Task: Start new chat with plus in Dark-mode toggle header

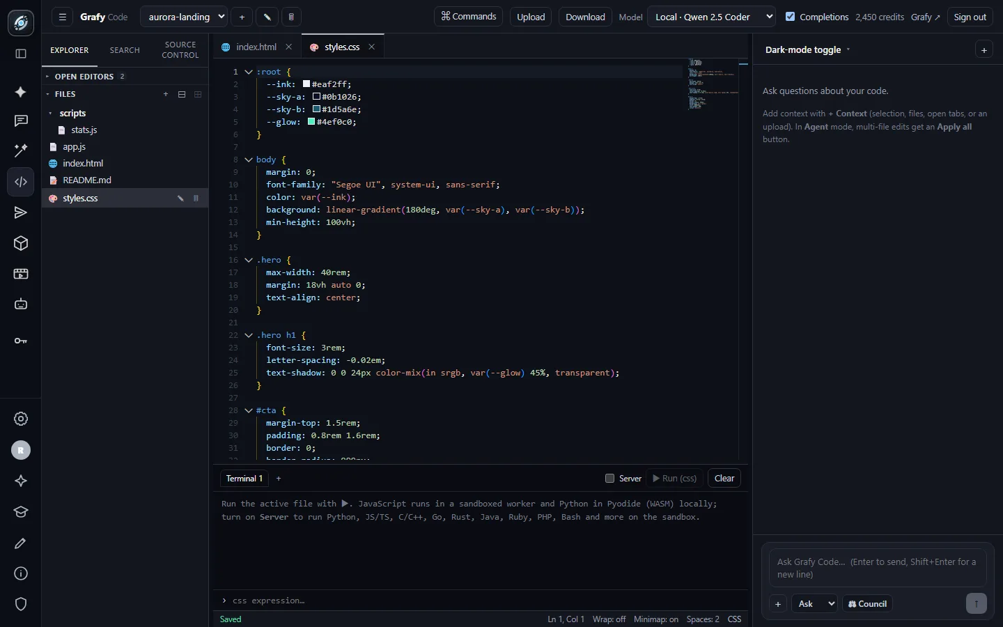Action: pyautogui.click(x=983, y=50)
